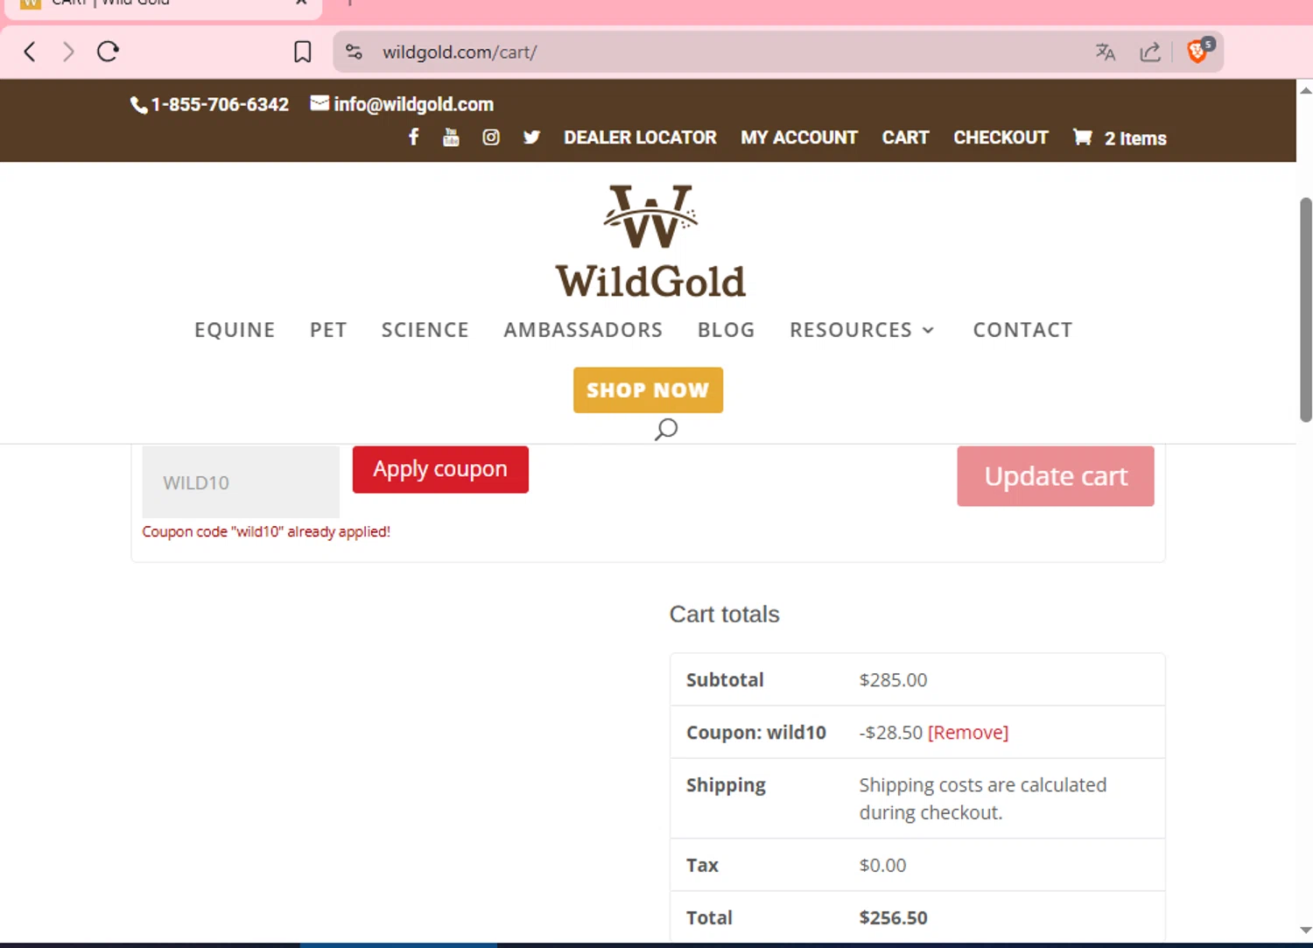Open WildGold YouTube channel icon
This screenshot has width=1313, height=948.
pyautogui.click(x=451, y=137)
